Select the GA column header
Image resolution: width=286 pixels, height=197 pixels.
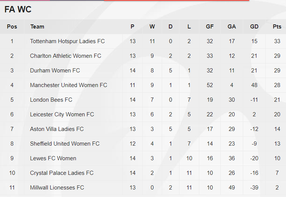[x=232, y=27]
